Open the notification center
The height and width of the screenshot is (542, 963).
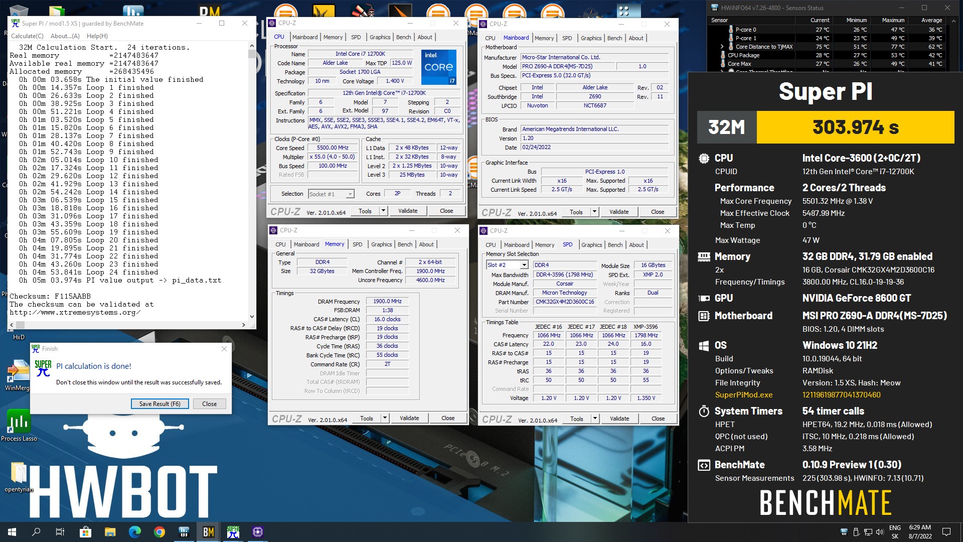946,532
